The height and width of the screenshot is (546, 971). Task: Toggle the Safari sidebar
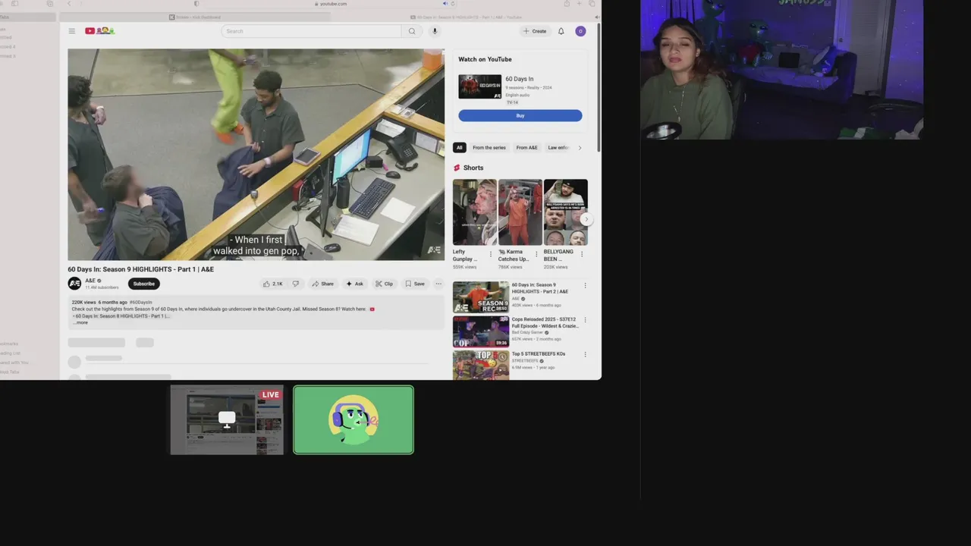(14, 4)
